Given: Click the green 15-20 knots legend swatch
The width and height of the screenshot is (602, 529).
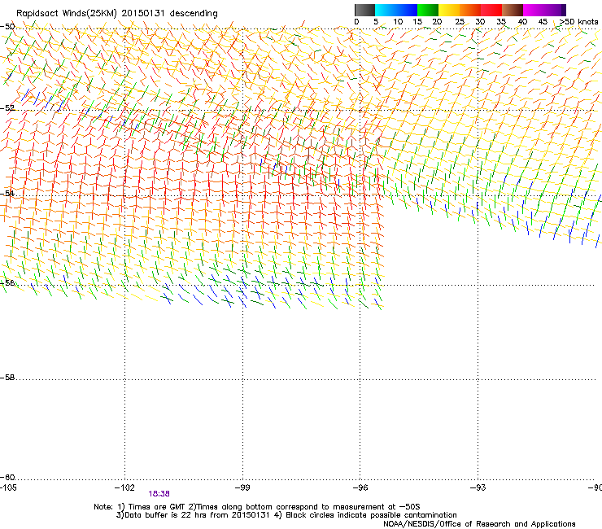Looking at the screenshot, I should coord(428,10).
